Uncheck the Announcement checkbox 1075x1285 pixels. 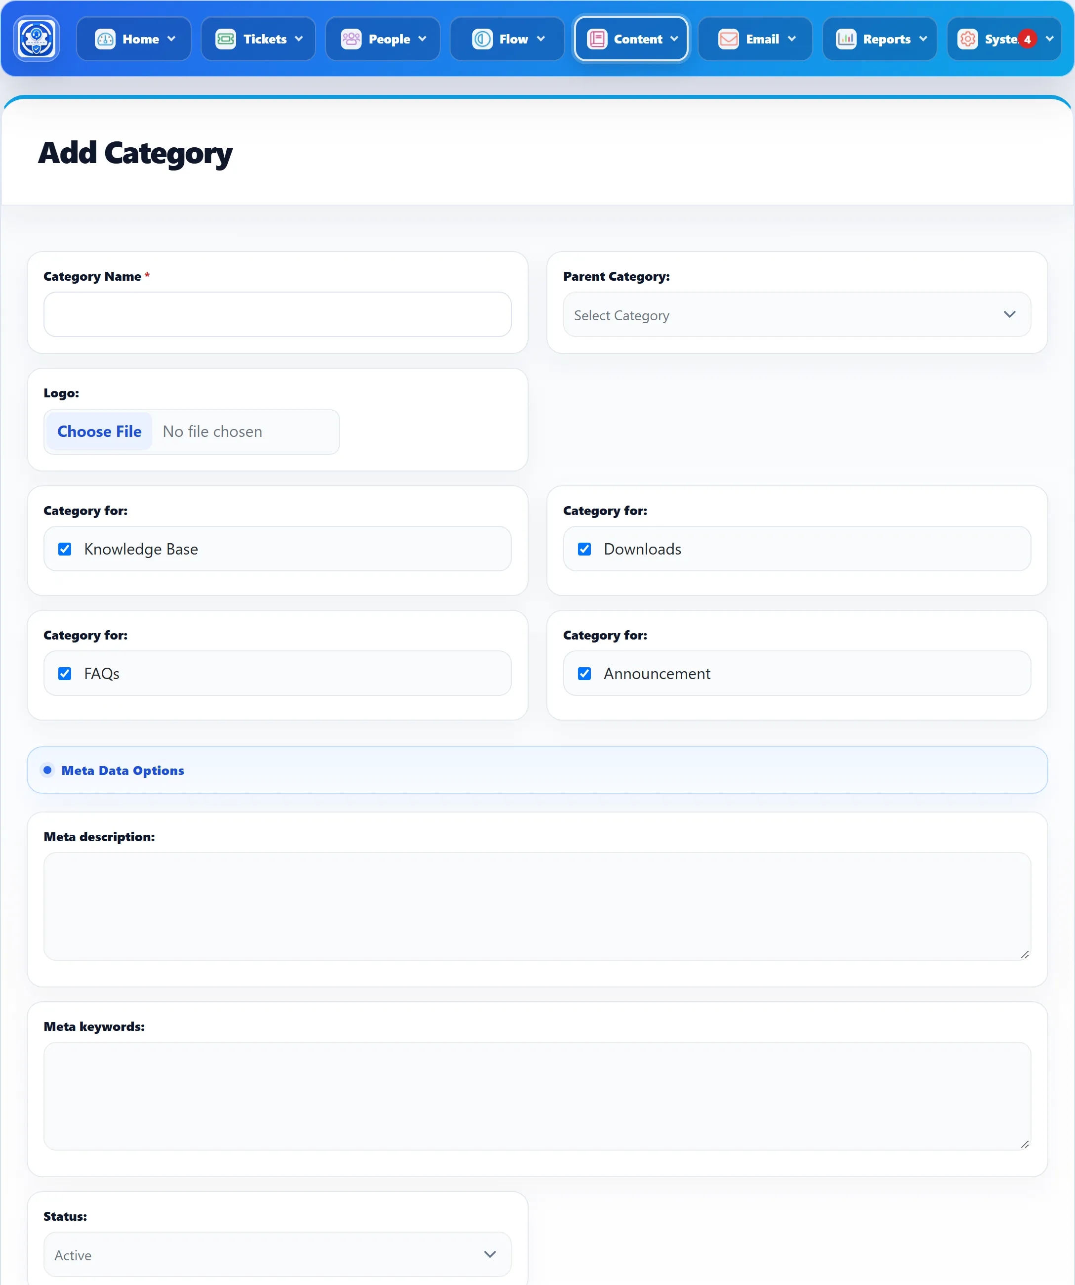click(x=584, y=674)
